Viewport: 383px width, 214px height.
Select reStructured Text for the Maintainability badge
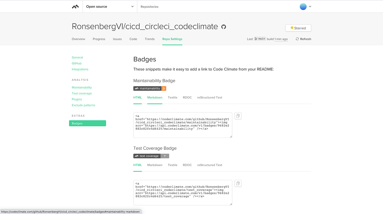pyautogui.click(x=210, y=97)
